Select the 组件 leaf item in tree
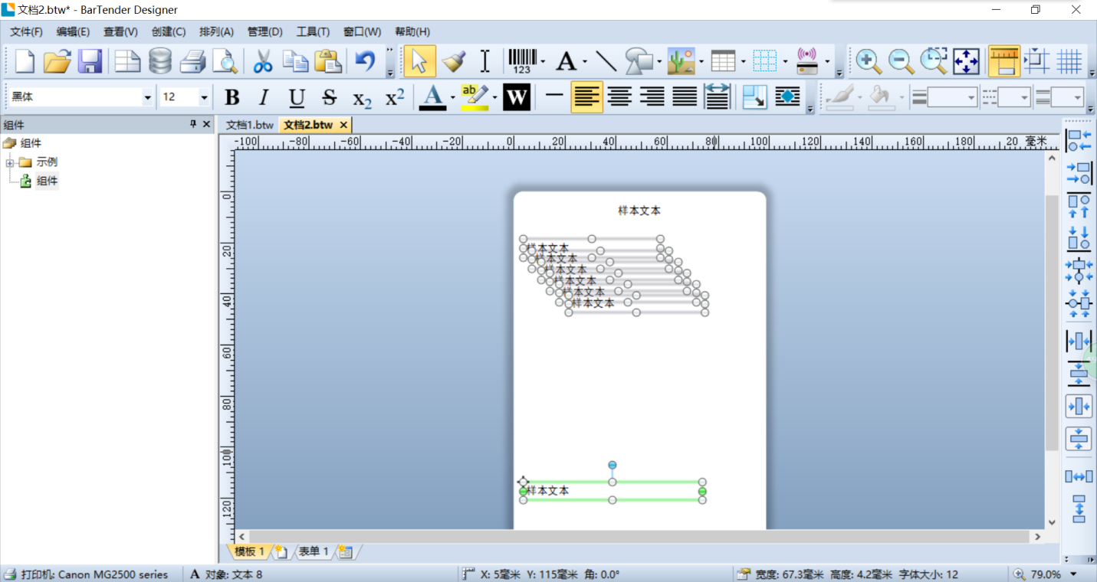The image size is (1097, 582). [x=47, y=181]
